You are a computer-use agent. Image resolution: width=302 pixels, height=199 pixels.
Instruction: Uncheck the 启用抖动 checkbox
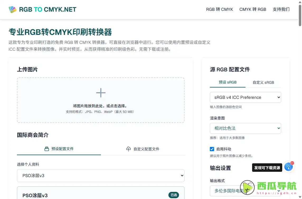click(x=212, y=149)
